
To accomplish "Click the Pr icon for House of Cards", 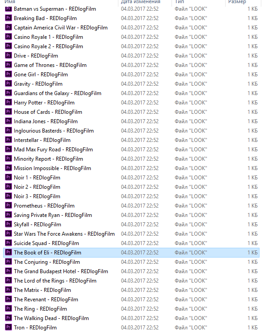I will [x=8, y=112].
